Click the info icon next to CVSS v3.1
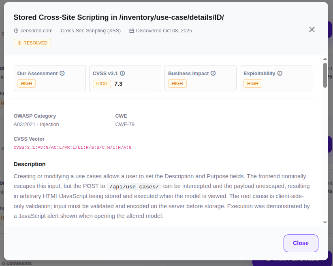The image size is (333, 266). coord(122,74)
